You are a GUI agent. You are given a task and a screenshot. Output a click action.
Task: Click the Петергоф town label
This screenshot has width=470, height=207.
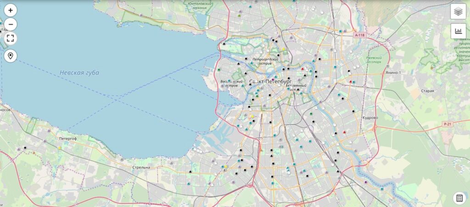click(68, 139)
